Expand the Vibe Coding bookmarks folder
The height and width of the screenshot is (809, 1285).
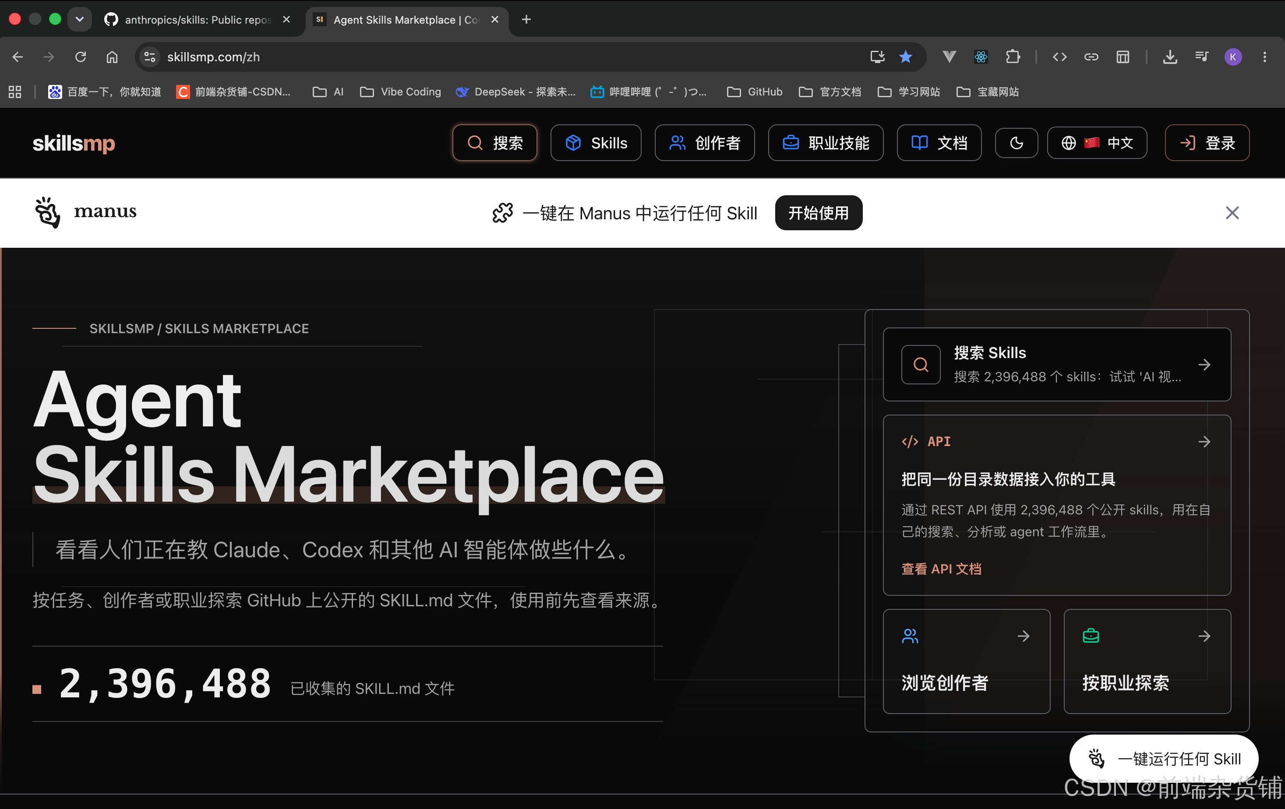(401, 92)
